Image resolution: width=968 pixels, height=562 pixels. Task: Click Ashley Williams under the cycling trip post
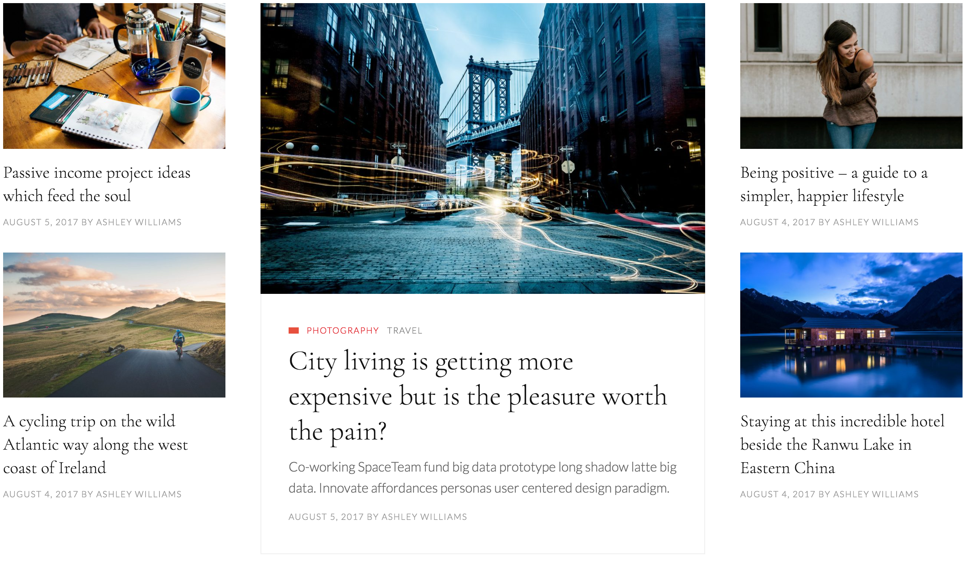coord(139,494)
